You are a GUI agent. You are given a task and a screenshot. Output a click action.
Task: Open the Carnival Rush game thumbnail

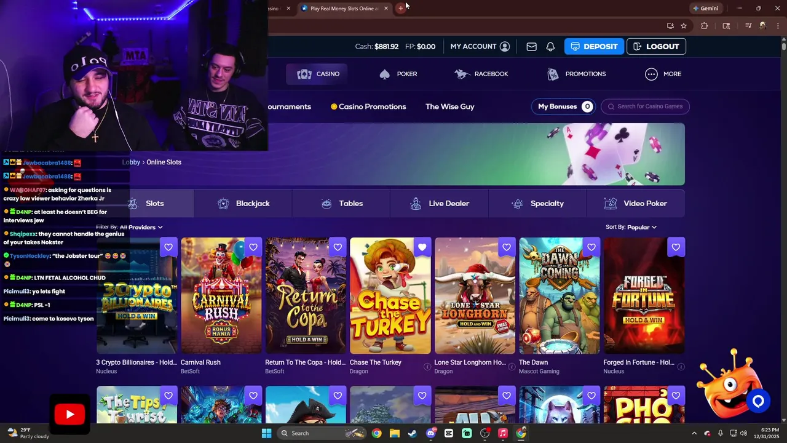pyautogui.click(x=221, y=296)
